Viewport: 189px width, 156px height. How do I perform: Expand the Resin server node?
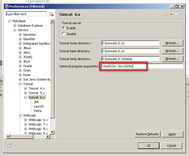20,75
